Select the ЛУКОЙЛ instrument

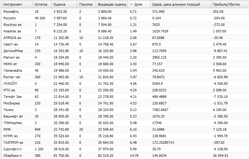click(10, 84)
